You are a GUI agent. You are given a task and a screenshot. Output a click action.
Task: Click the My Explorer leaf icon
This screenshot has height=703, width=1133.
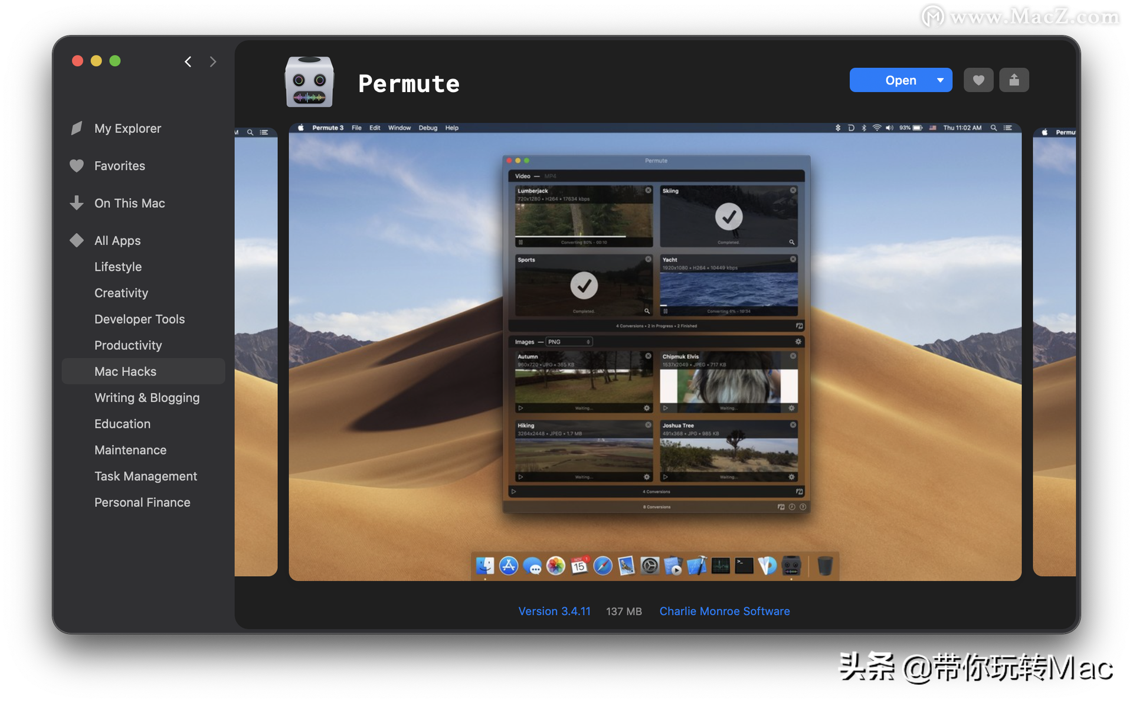coord(77,128)
